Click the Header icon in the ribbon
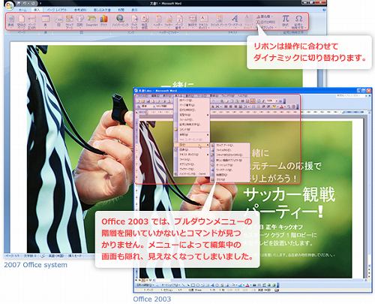375x304 pixels. click(158, 21)
